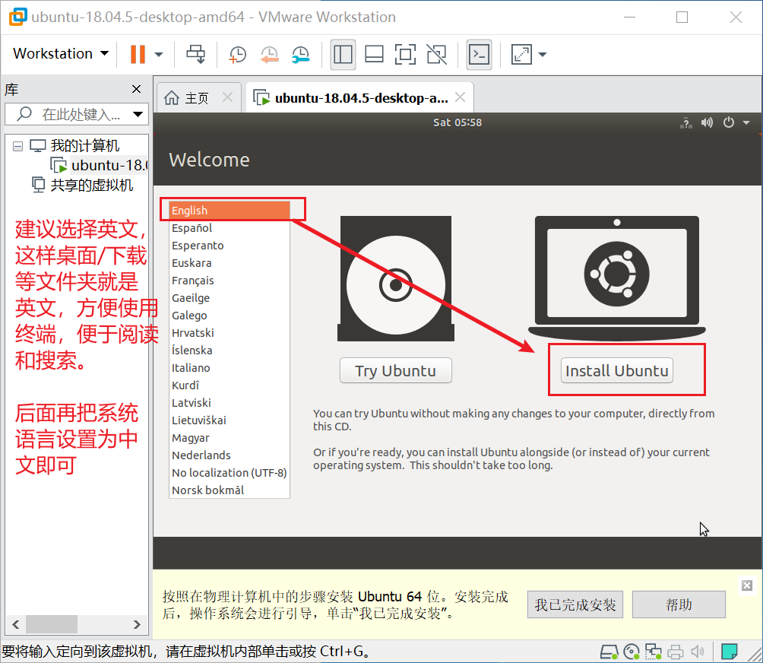Toggle the thumbnail bar view
The image size is (763, 663).
coord(374,55)
